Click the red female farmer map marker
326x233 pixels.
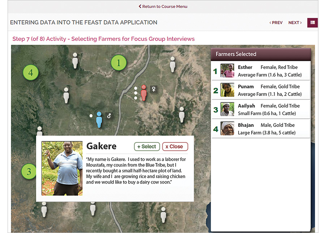click(x=144, y=93)
